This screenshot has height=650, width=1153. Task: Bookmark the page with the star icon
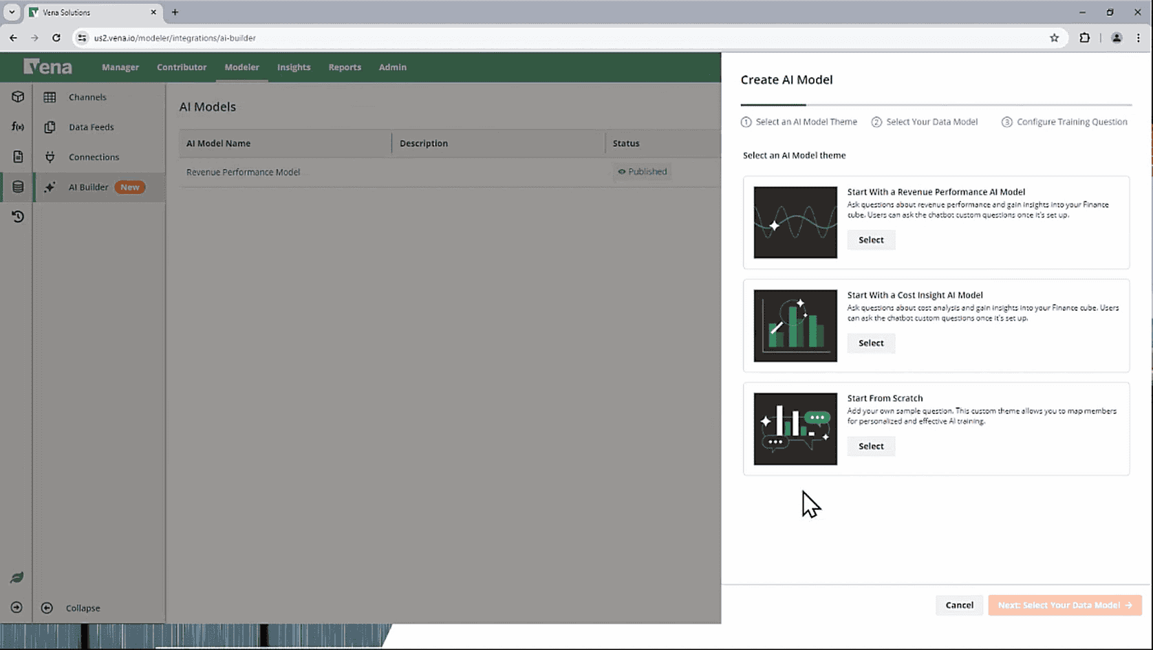tap(1054, 38)
